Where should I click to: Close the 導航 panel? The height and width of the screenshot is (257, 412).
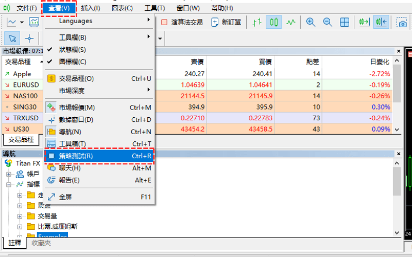(399, 154)
